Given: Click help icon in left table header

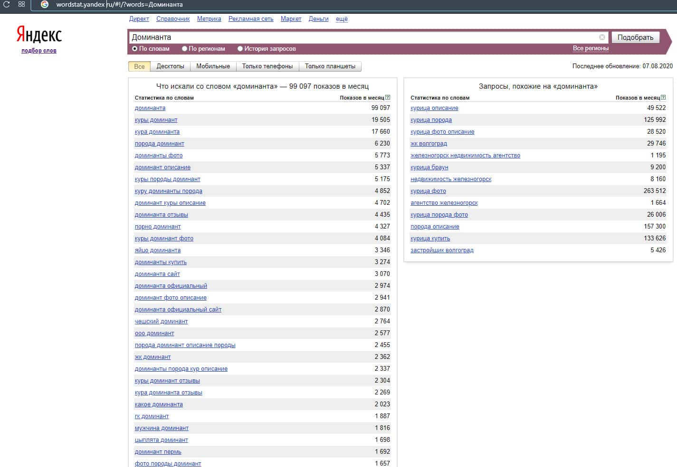Looking at the screenshot, I should pos(388,98).
